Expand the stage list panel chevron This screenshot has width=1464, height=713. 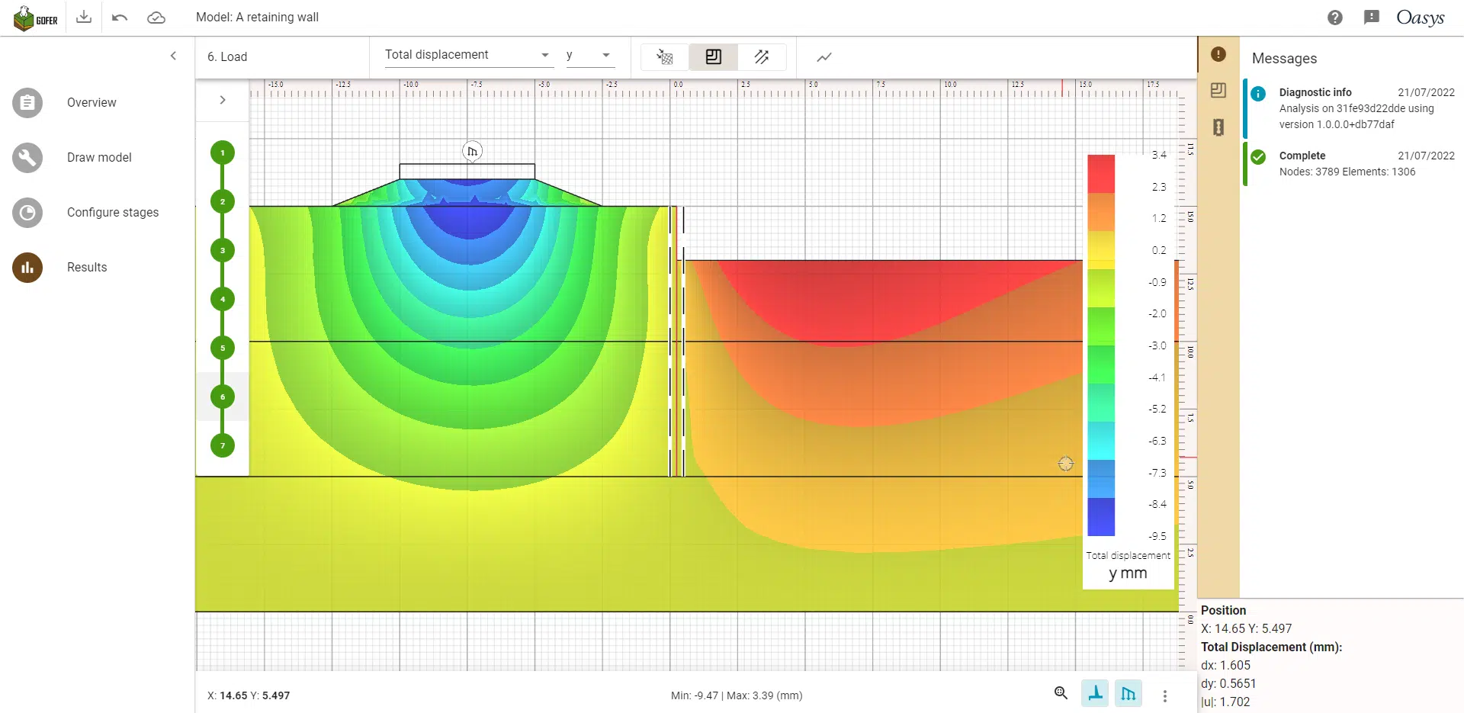(223, 100)
